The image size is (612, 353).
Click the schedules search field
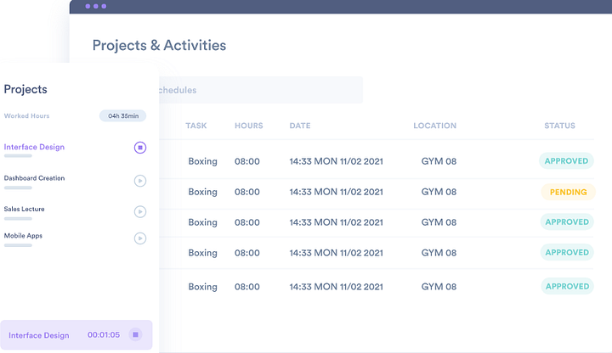tap(261, 90)
